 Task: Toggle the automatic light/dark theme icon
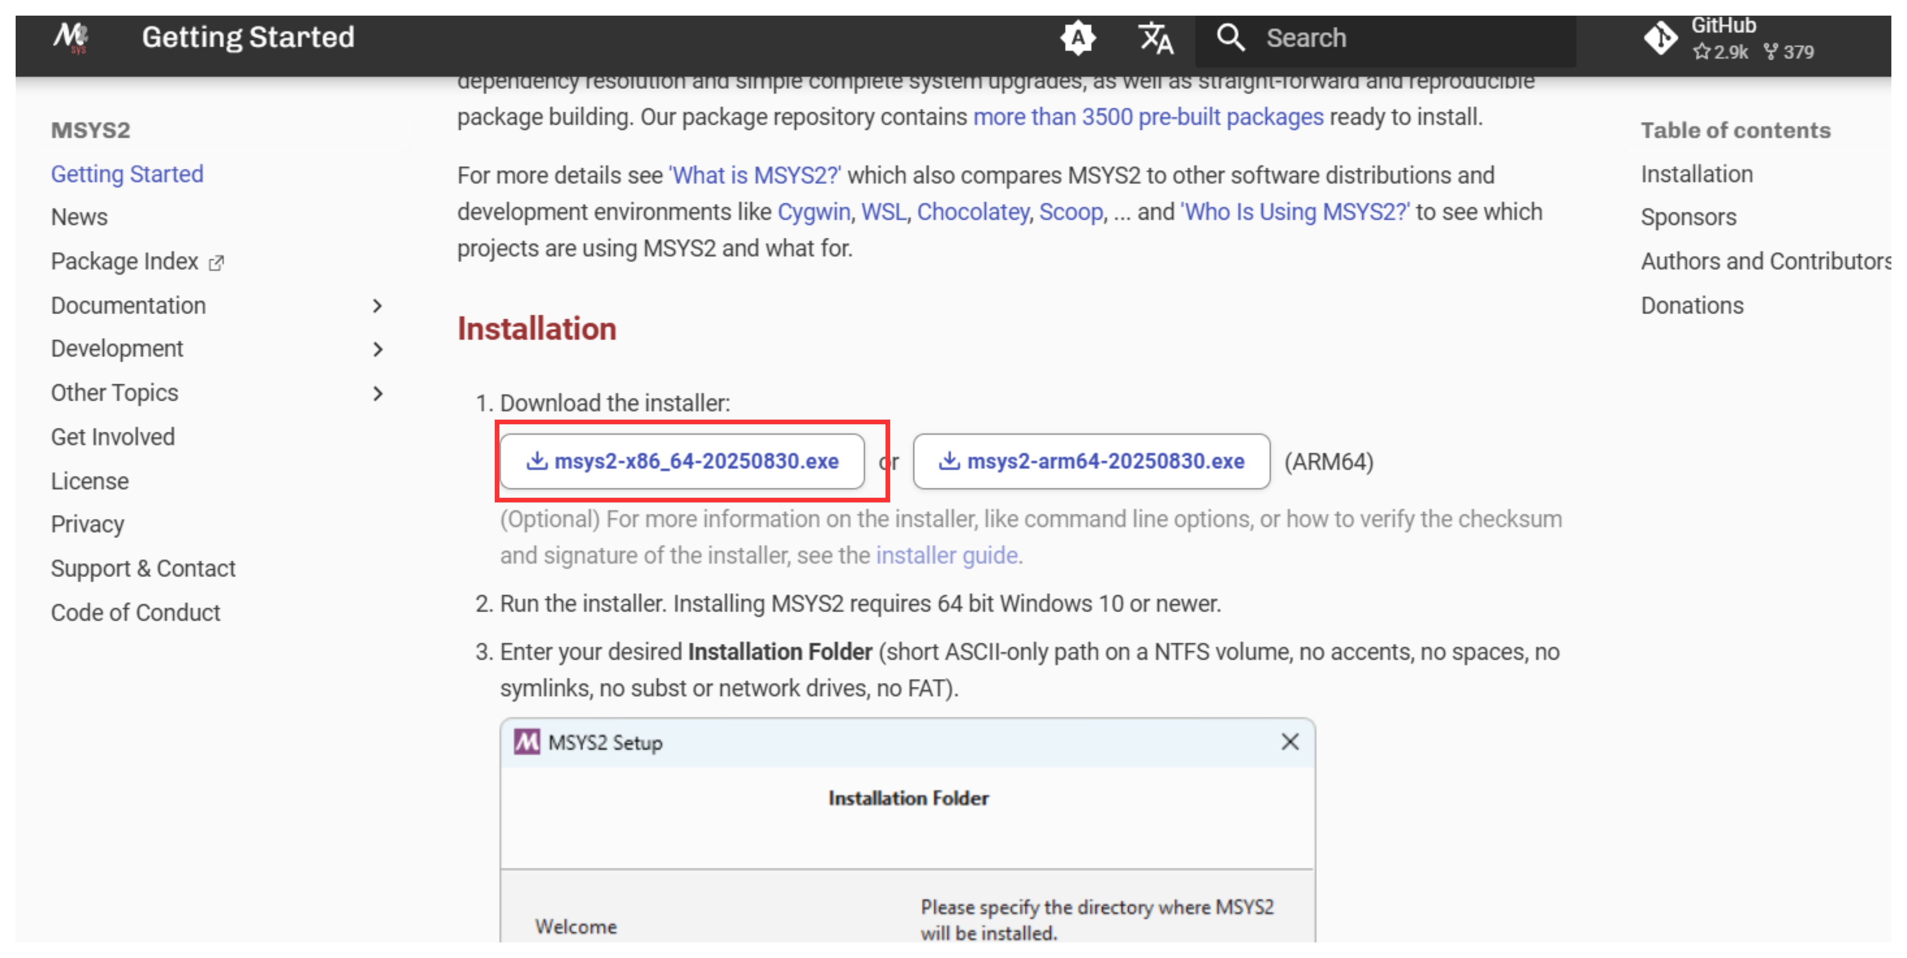tap(1077, 38)
